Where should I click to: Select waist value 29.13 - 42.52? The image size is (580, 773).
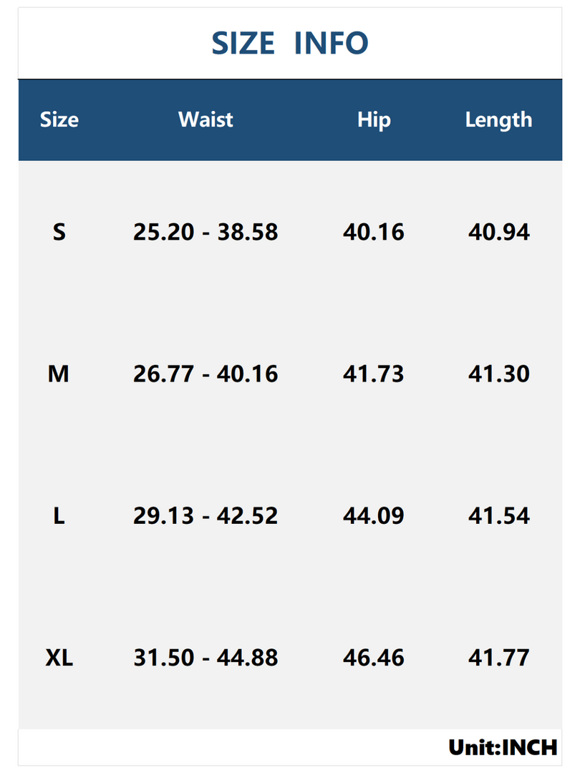point(206,515)
